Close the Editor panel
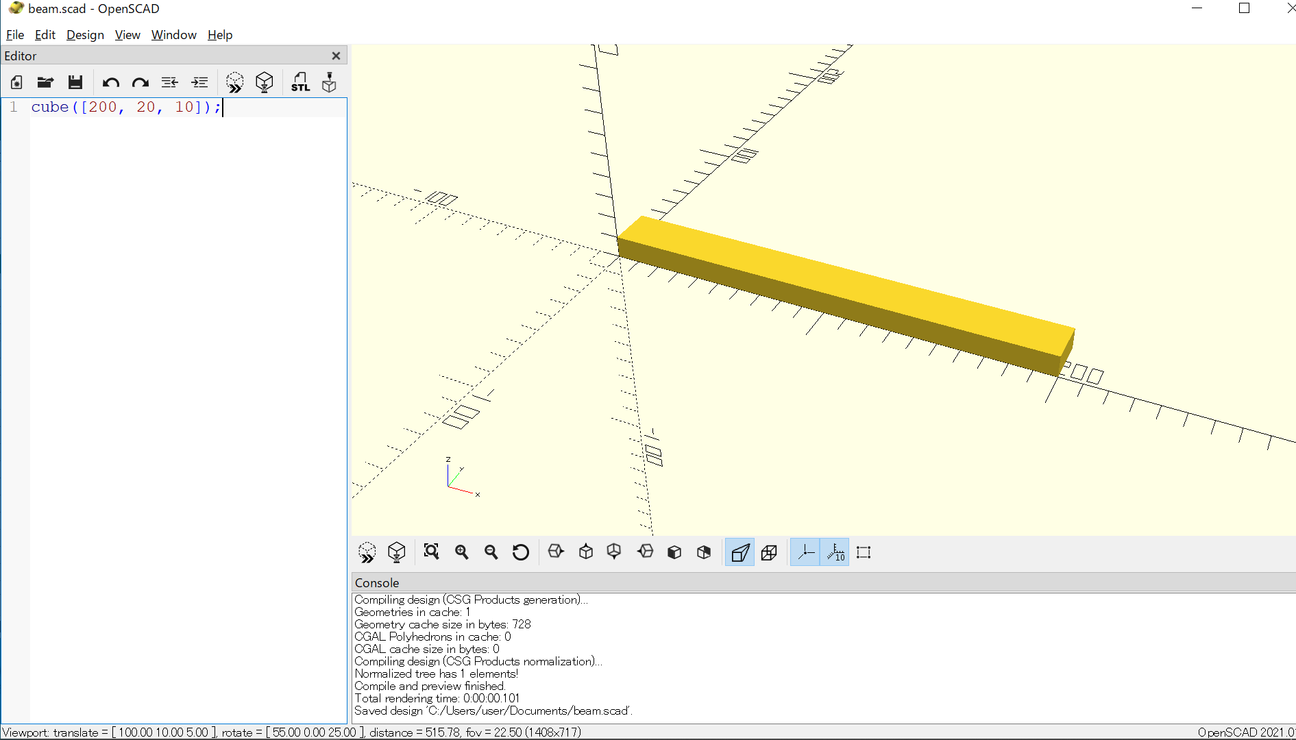Viewport: 1296px width, 740px height. 336,56
